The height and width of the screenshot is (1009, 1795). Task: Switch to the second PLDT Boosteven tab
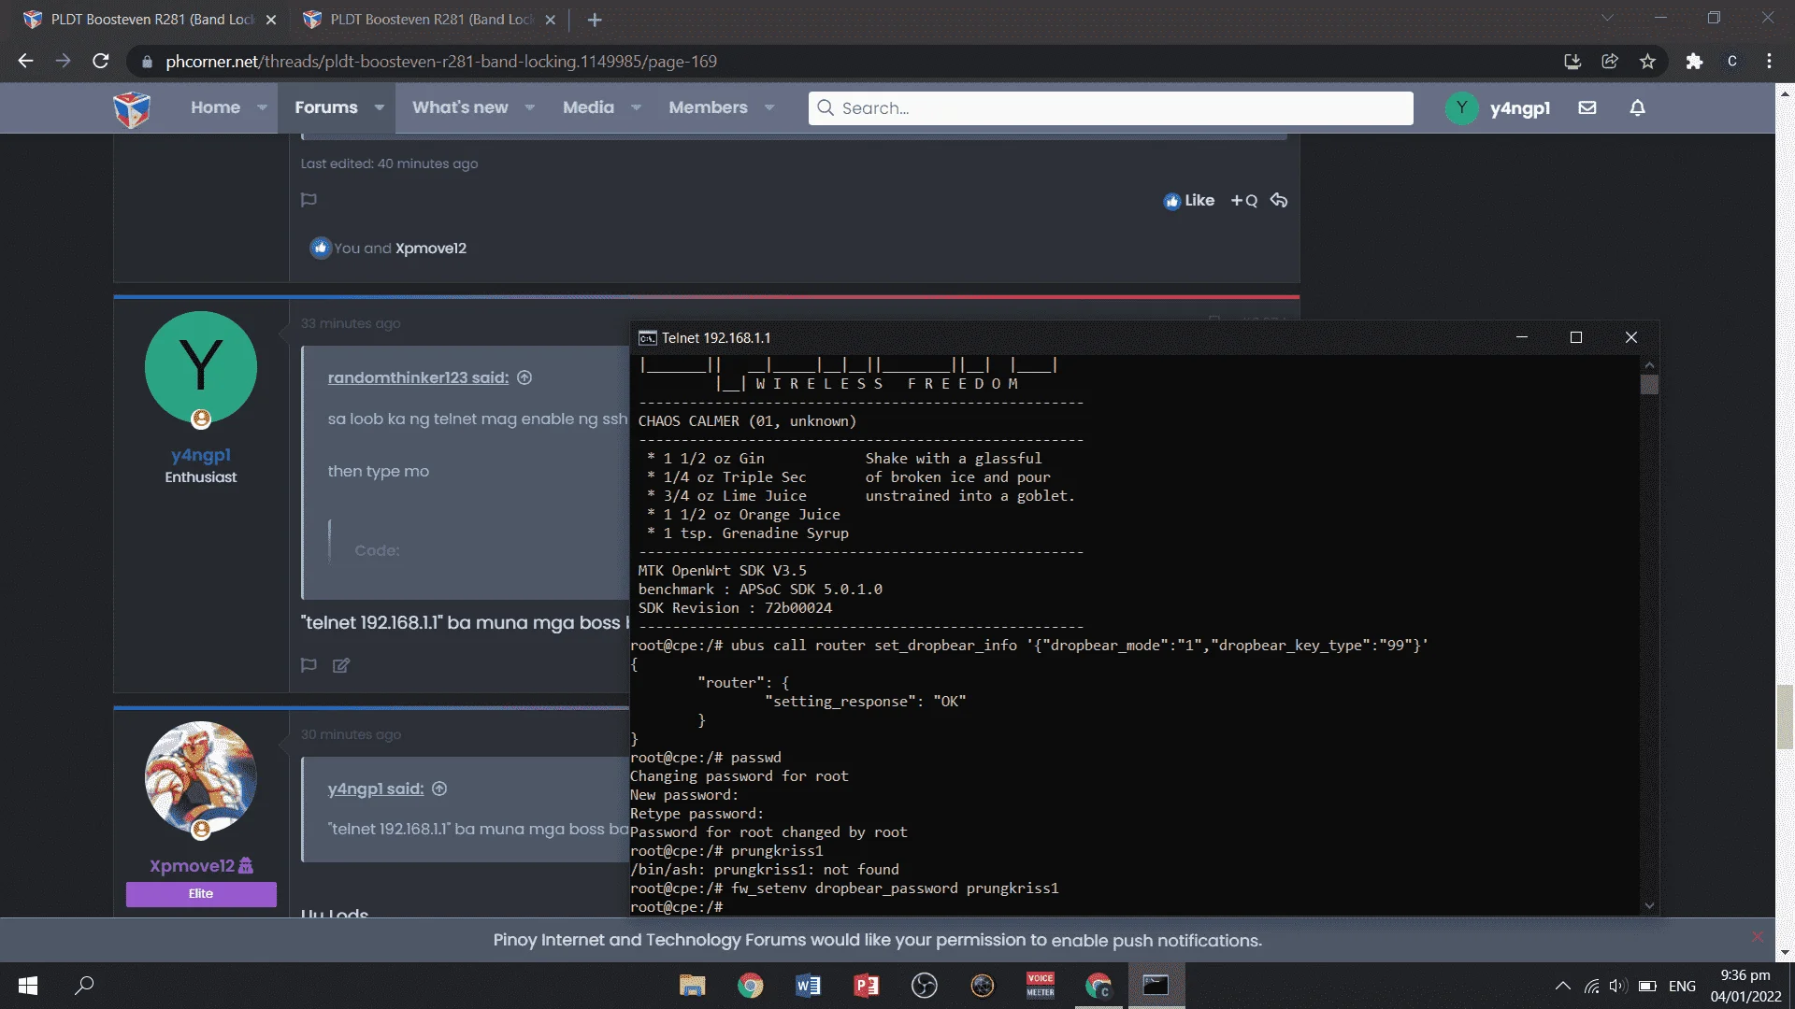click(x=431, y=20)
